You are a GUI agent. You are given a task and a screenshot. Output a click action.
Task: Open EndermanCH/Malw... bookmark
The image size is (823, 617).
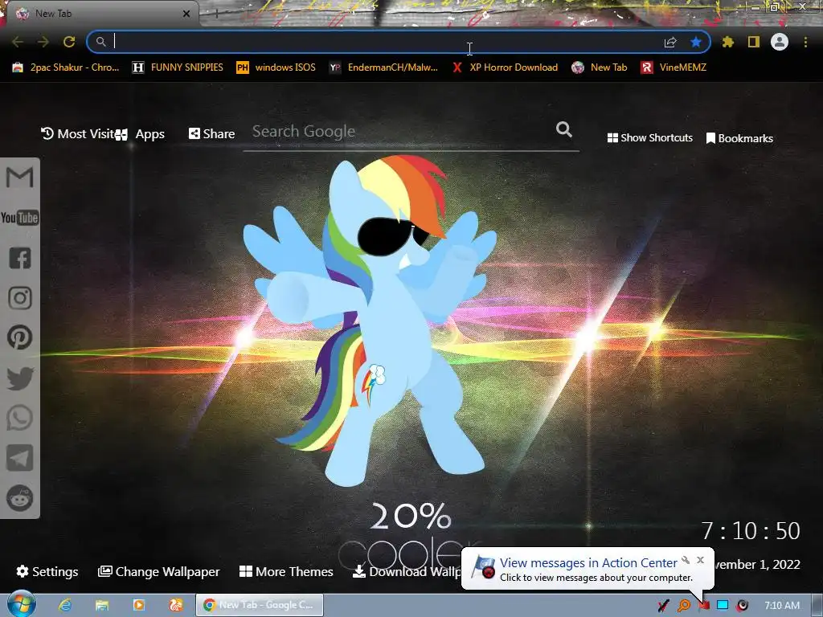tap(383, 67)
